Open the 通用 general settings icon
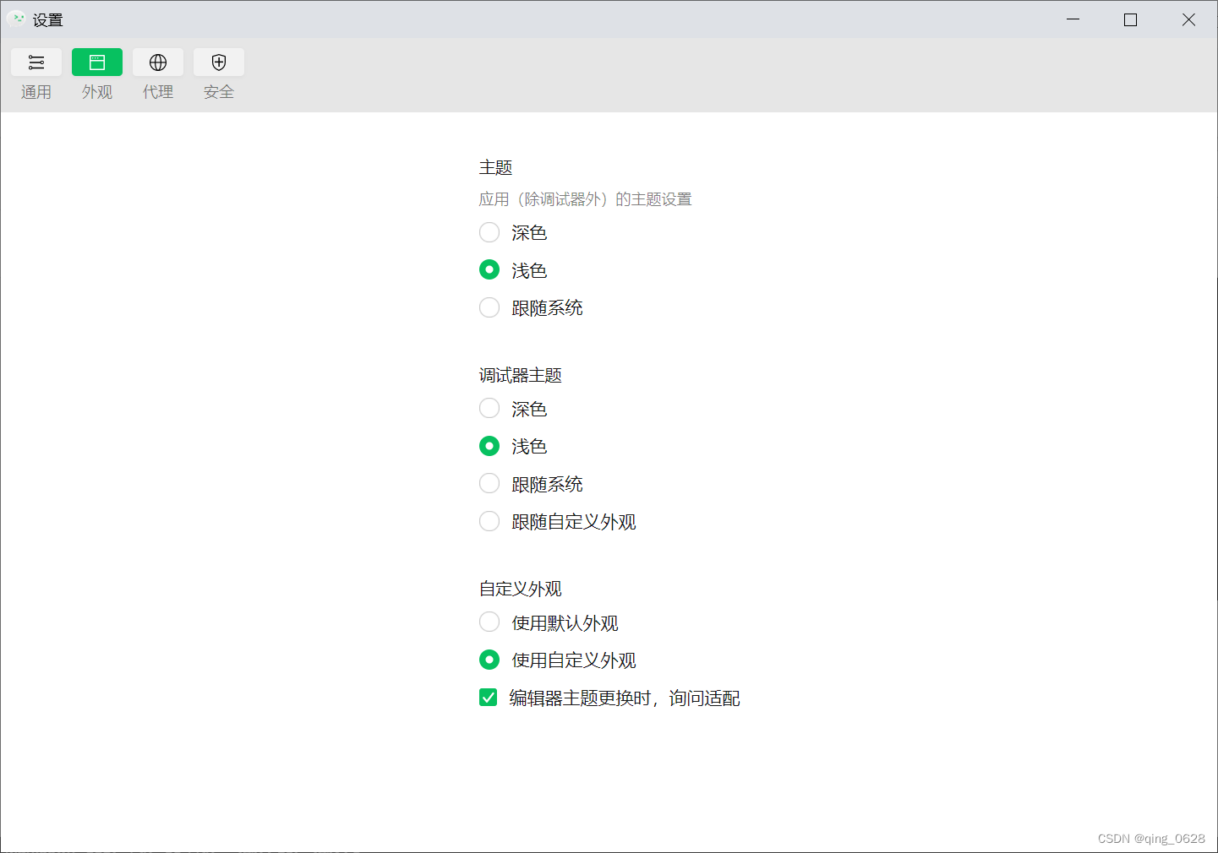The width and height of the screenshot is (1218, 853). coord(36,62)
